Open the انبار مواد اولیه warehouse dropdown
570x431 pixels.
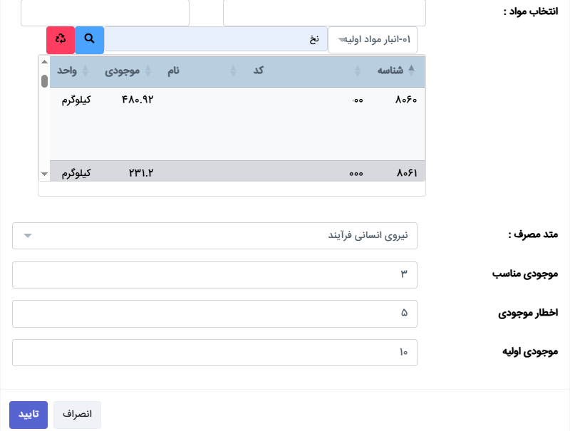click(x=373, y=40)
